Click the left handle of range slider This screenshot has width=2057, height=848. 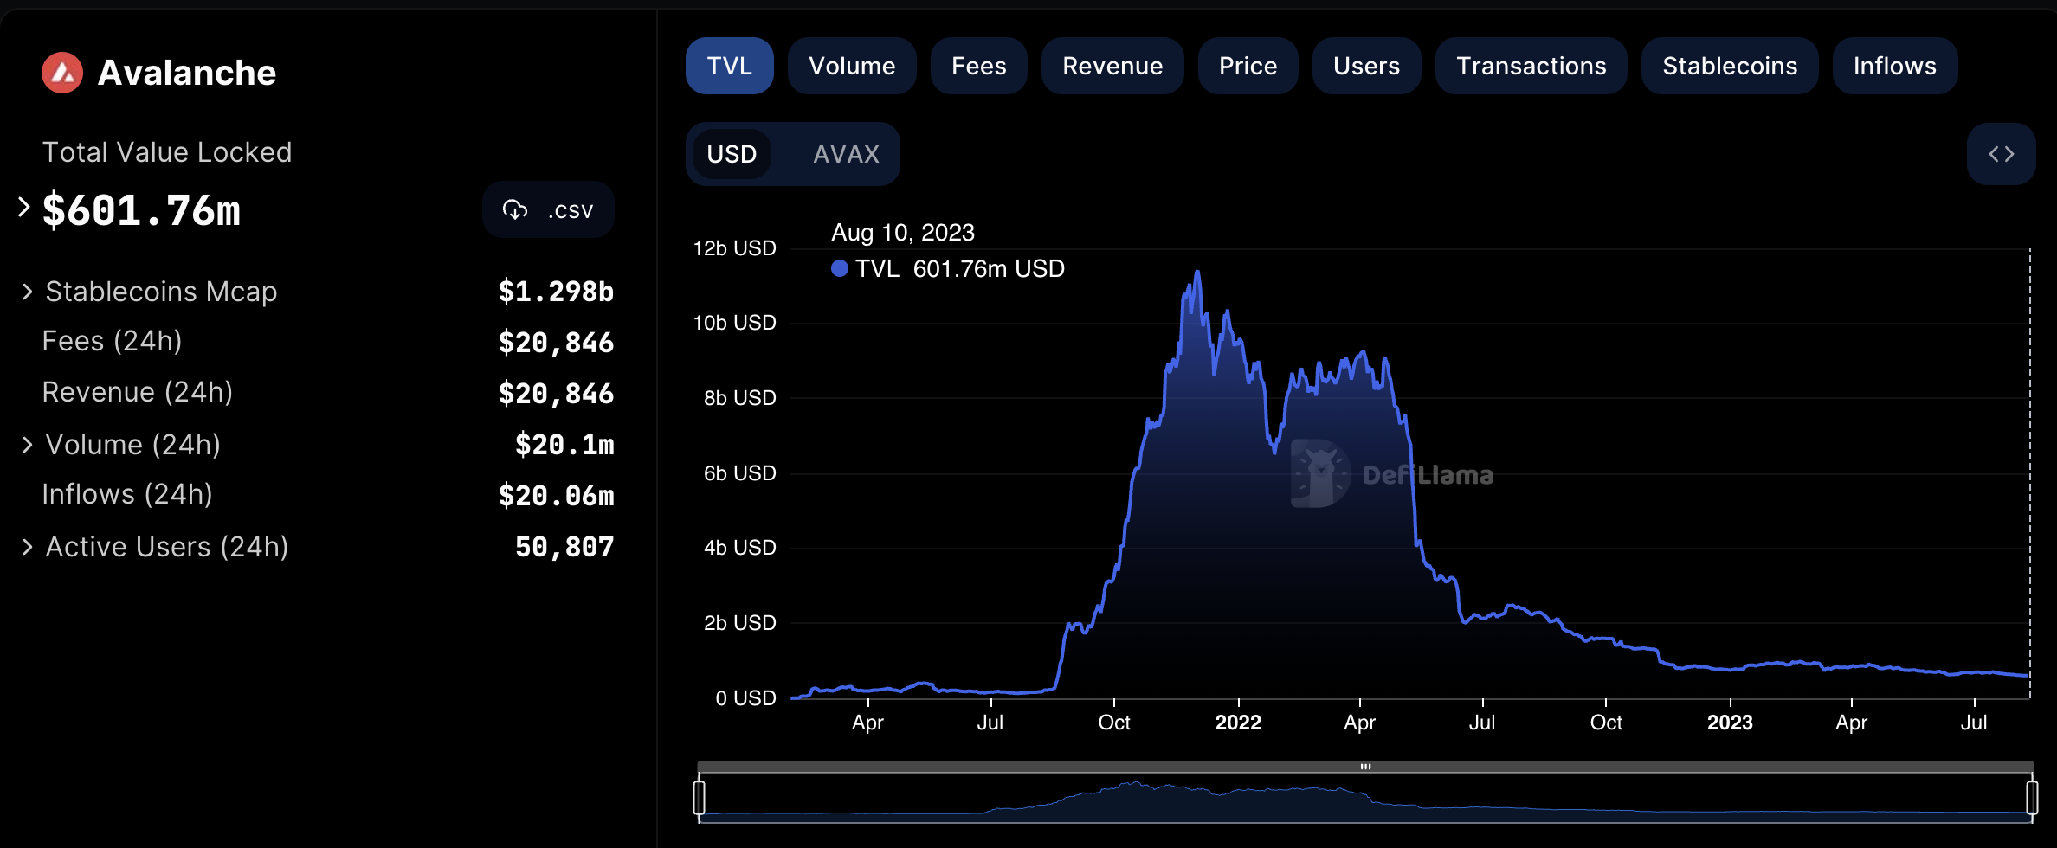700,797
